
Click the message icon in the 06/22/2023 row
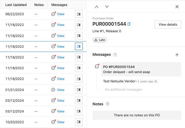pyautogui.click(x=54, y=14)
